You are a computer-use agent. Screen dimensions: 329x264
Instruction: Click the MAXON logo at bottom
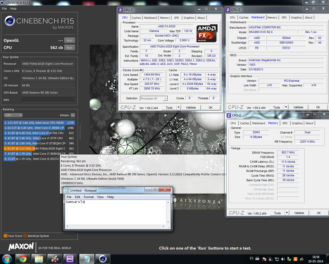tap(21, 246)
